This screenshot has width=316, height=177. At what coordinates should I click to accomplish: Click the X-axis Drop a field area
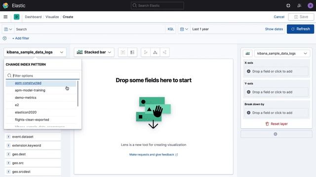(x=276, y=71)
